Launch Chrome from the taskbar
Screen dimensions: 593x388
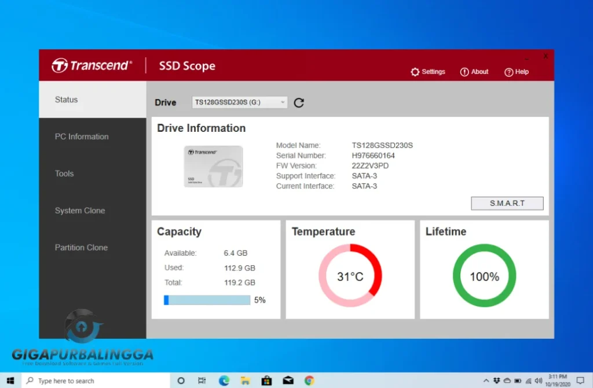(310, 380)
